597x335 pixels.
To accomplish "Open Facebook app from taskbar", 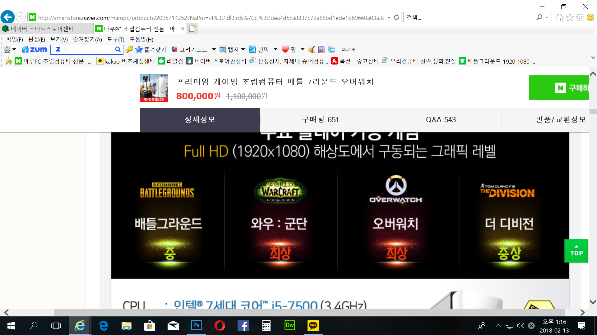I will [x=243, y=325].
